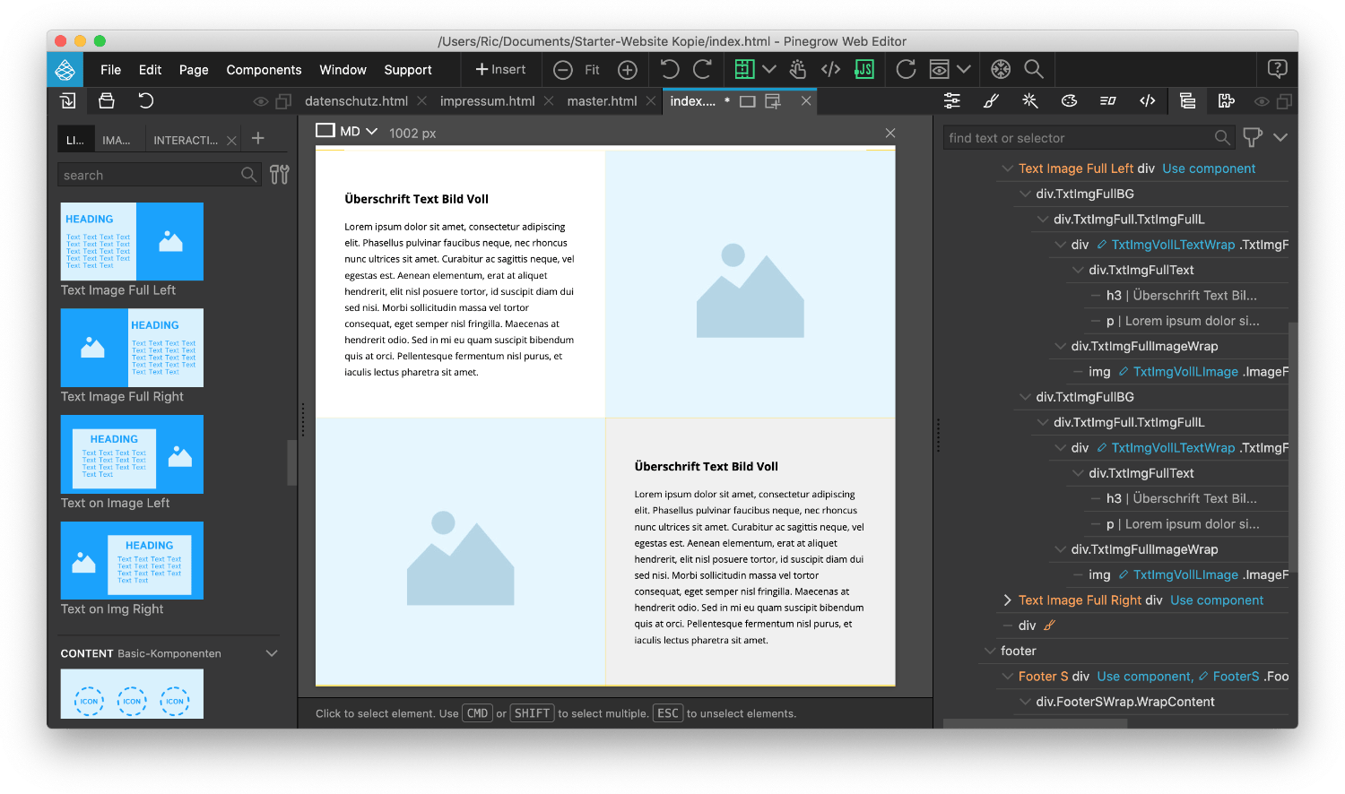Image resolution: width=1345 pixels, height=794 pixels.
Task: Close the INTERACTI... library tab
Action: (231, 141)
